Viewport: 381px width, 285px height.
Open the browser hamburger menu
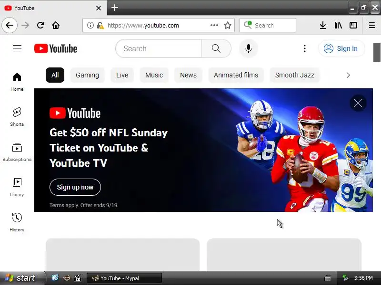pos(372,25)
